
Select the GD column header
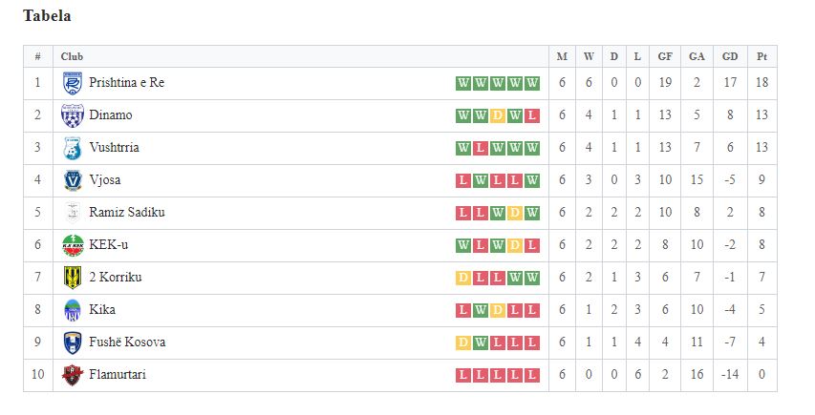730,56
